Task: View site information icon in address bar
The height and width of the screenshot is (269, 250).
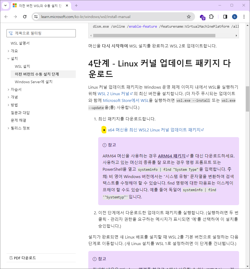Action: coord(36,17)
